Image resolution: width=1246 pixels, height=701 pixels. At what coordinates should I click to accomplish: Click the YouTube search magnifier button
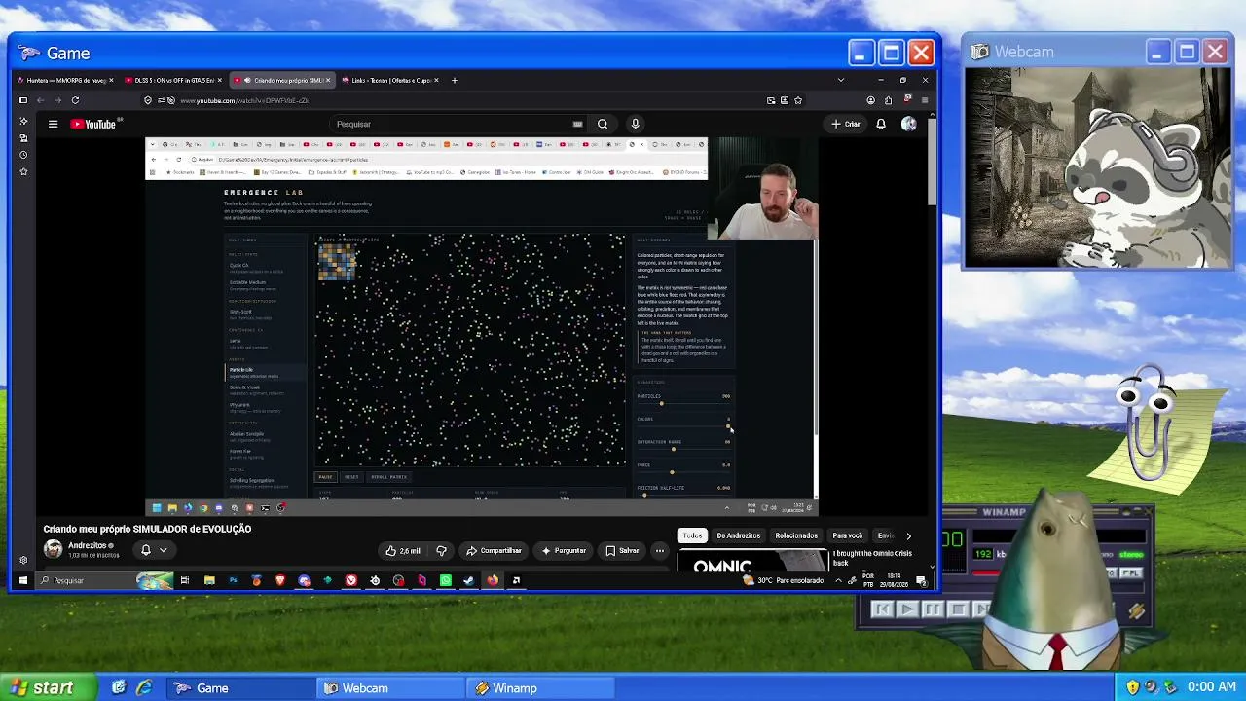pyautogui.click(x=603, y=124)
